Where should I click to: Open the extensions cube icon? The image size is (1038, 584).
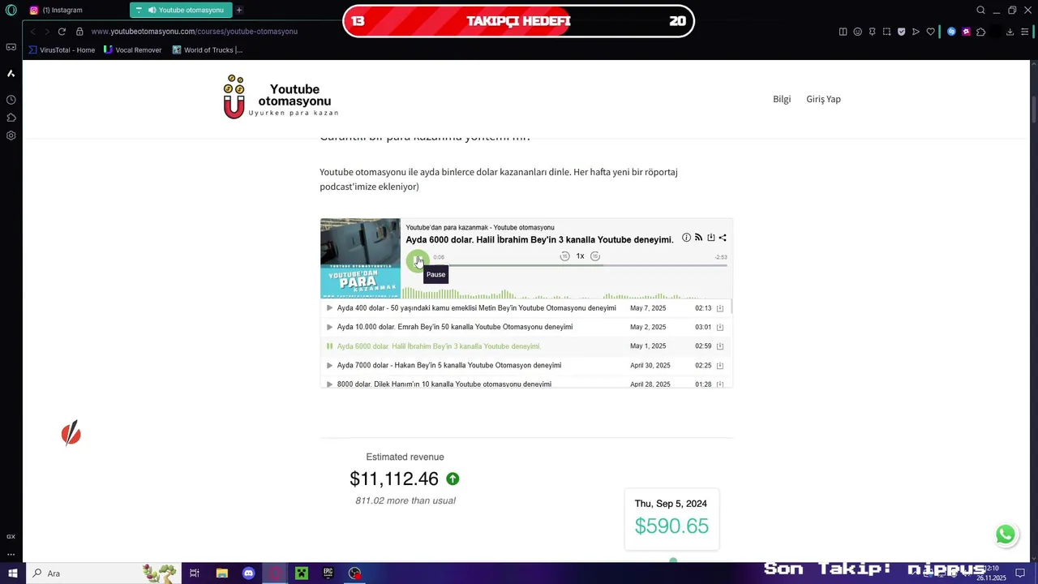coord(980,32)
